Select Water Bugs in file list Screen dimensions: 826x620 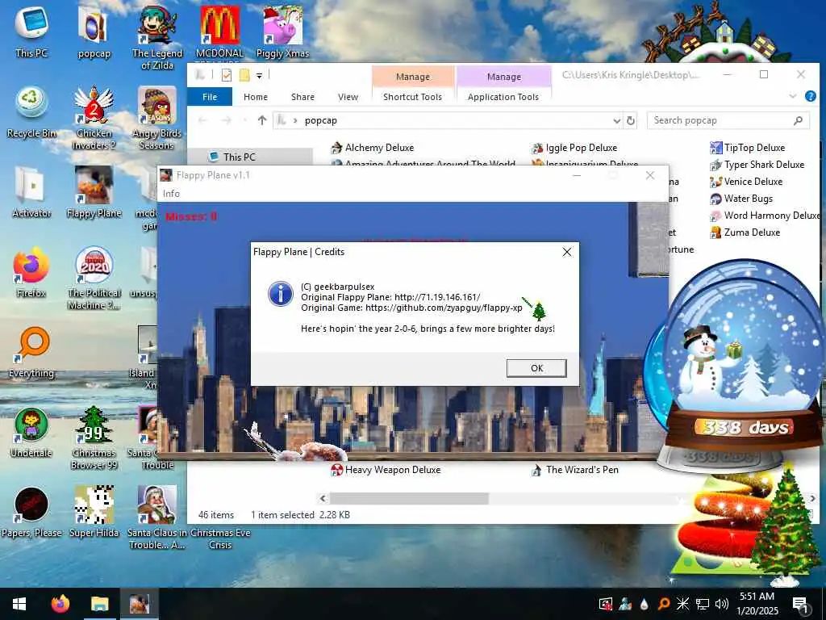[x=741, y=199]
